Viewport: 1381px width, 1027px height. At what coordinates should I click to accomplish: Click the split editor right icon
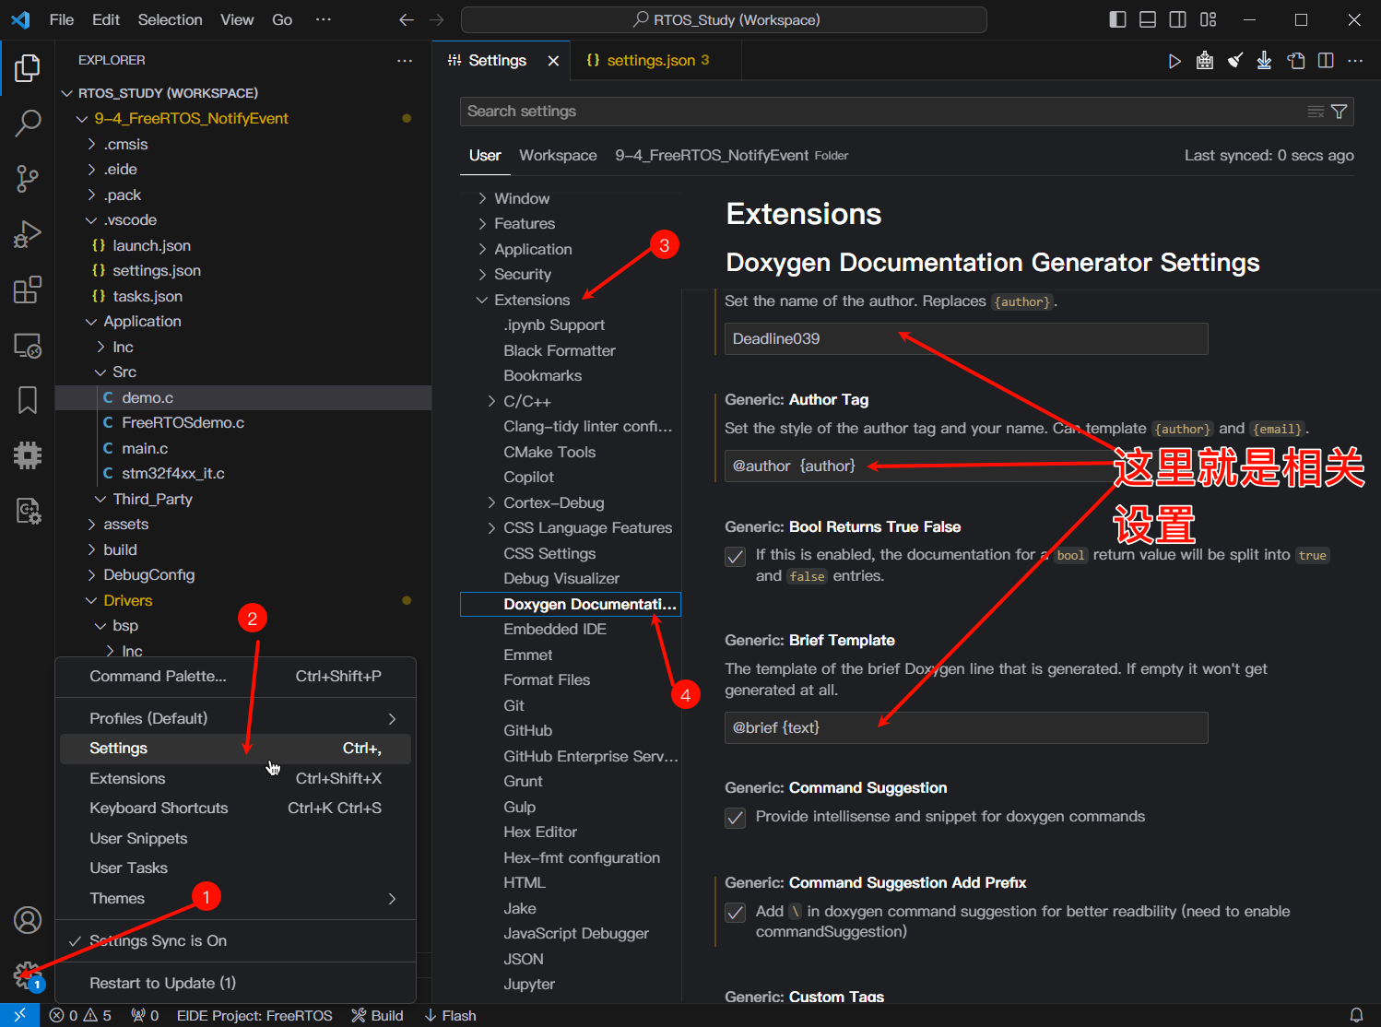1326,61
